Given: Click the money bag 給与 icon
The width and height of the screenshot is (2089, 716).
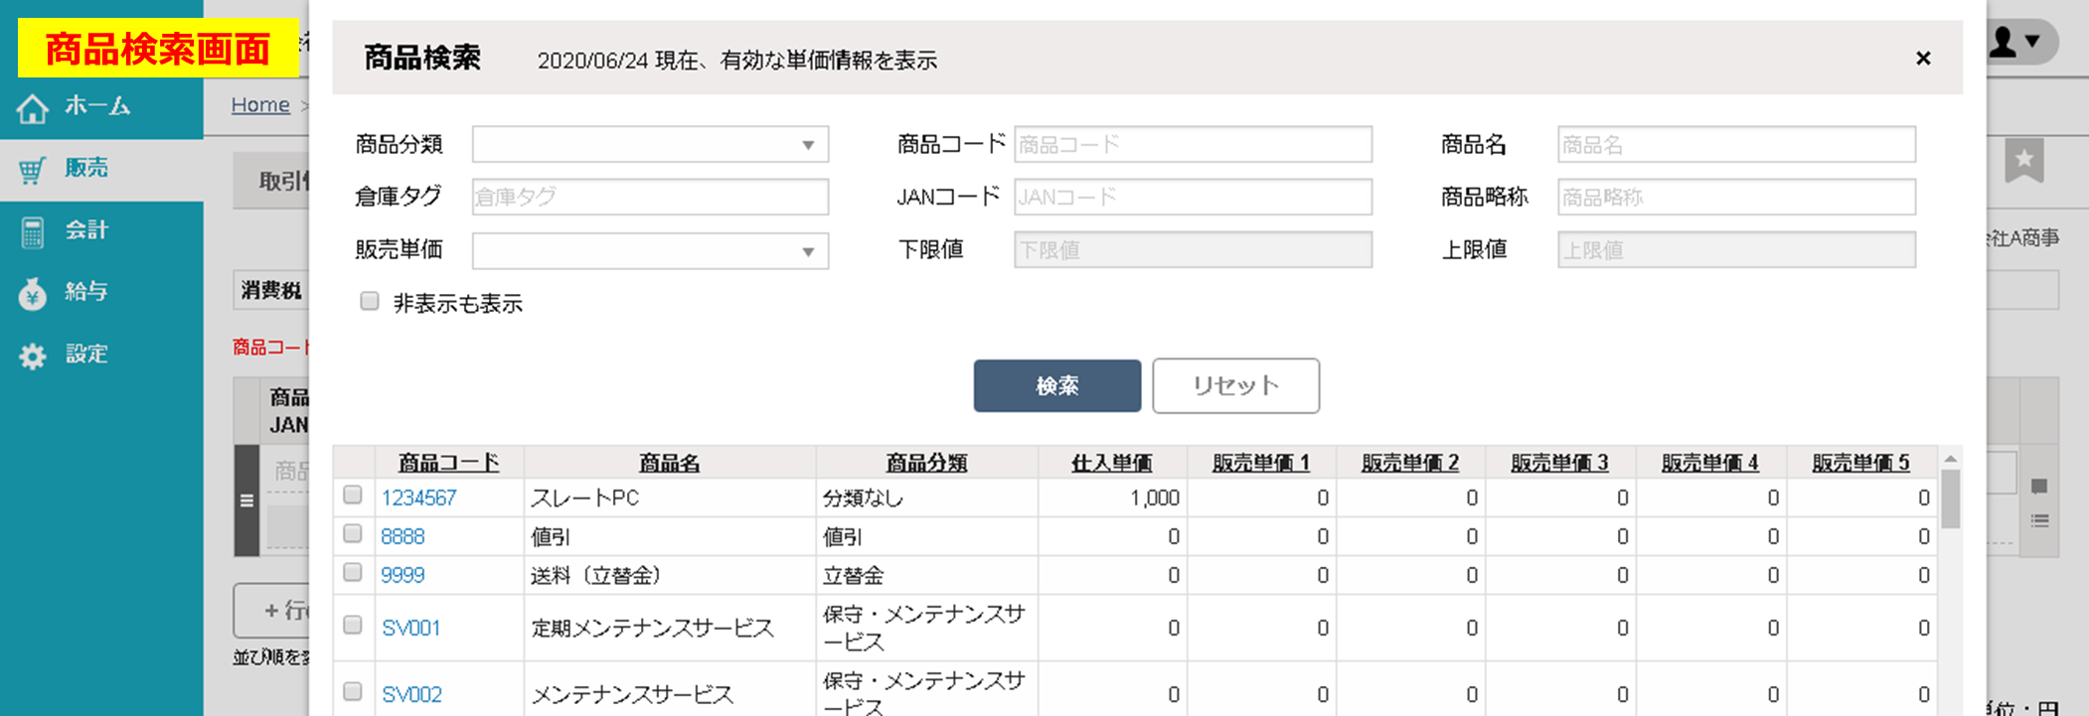Looking at the screenshot, I should [32, 294].
